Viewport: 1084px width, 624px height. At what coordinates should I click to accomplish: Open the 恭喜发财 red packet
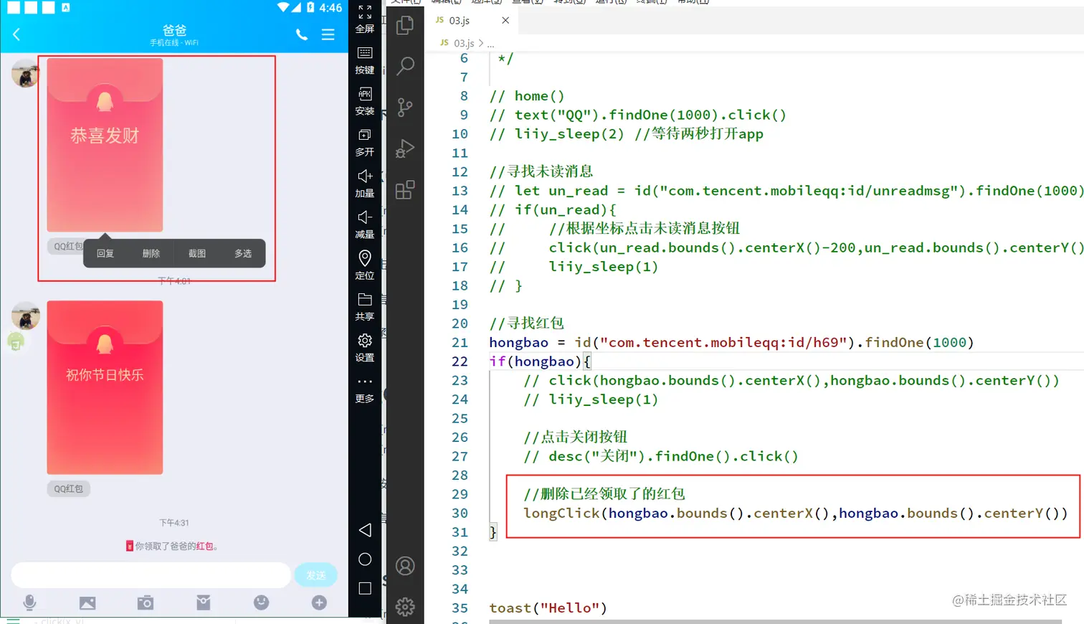click(x=105, y=145)
